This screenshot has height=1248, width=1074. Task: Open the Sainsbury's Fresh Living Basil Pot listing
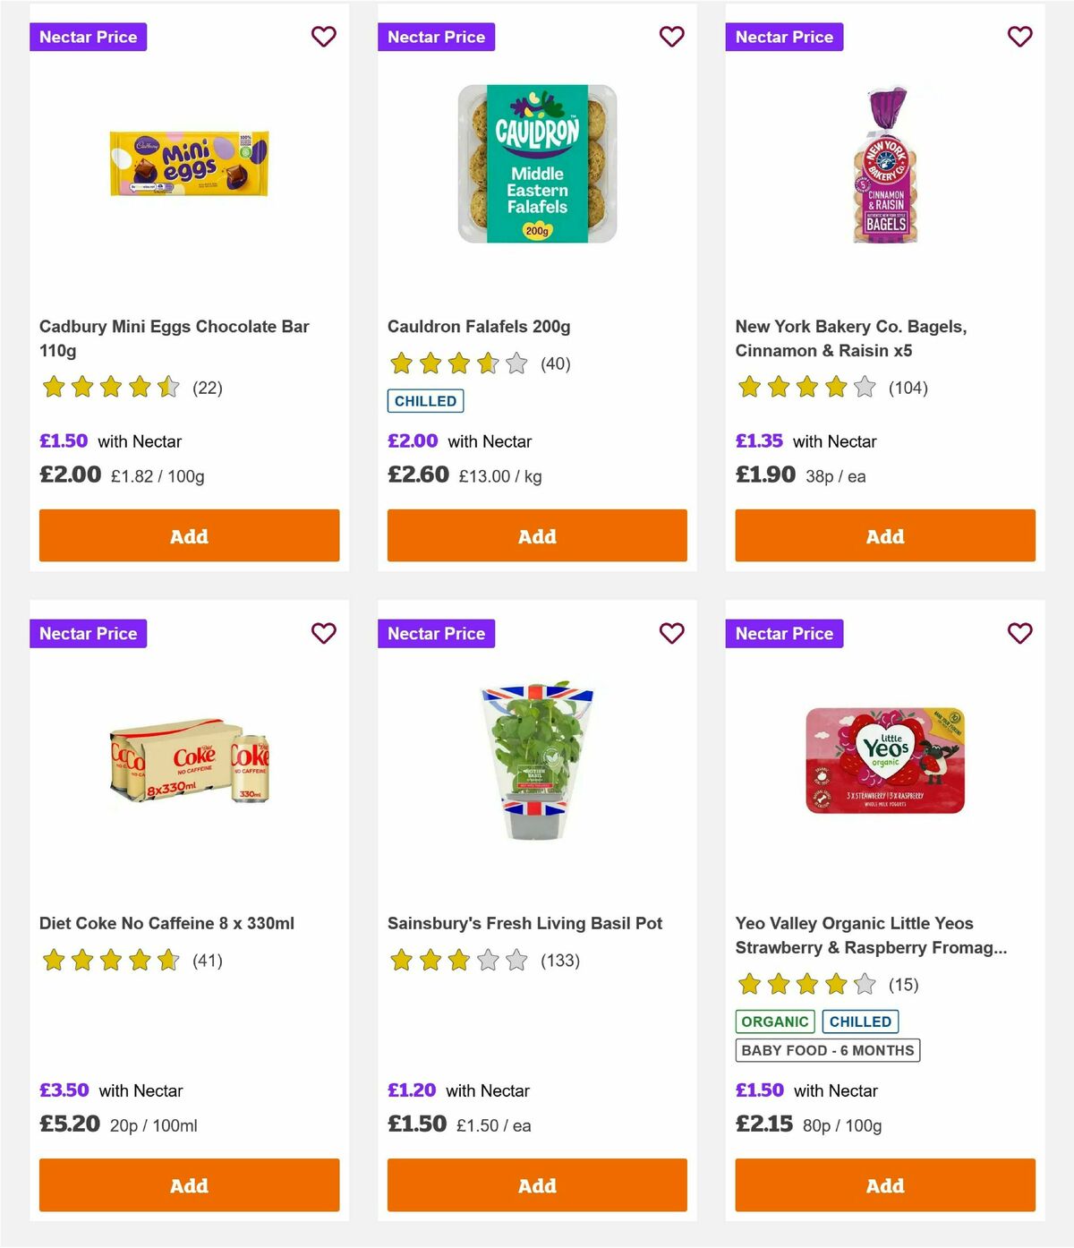tap(524, 923)
